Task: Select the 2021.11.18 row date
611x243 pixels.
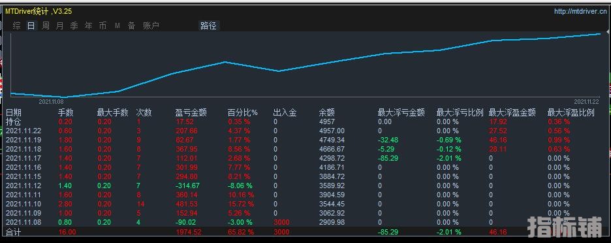Action: click(x=23, y=149)
